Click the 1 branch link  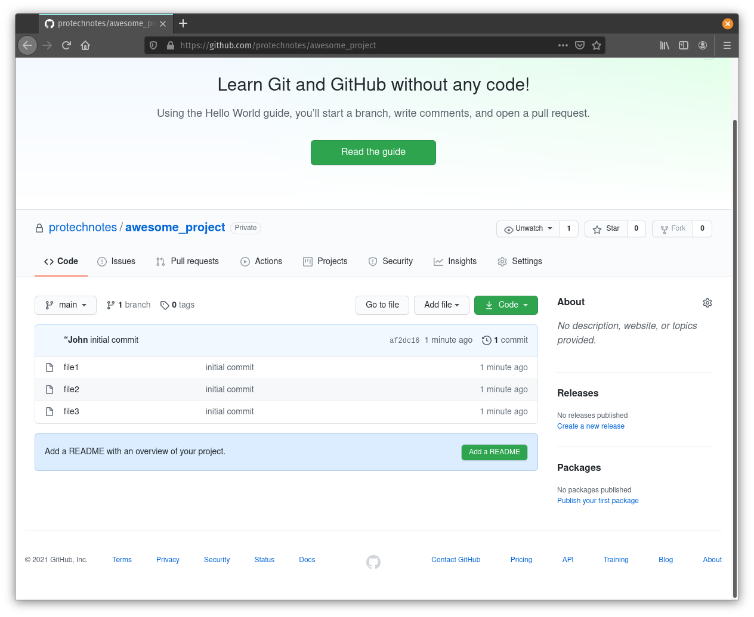129,305
